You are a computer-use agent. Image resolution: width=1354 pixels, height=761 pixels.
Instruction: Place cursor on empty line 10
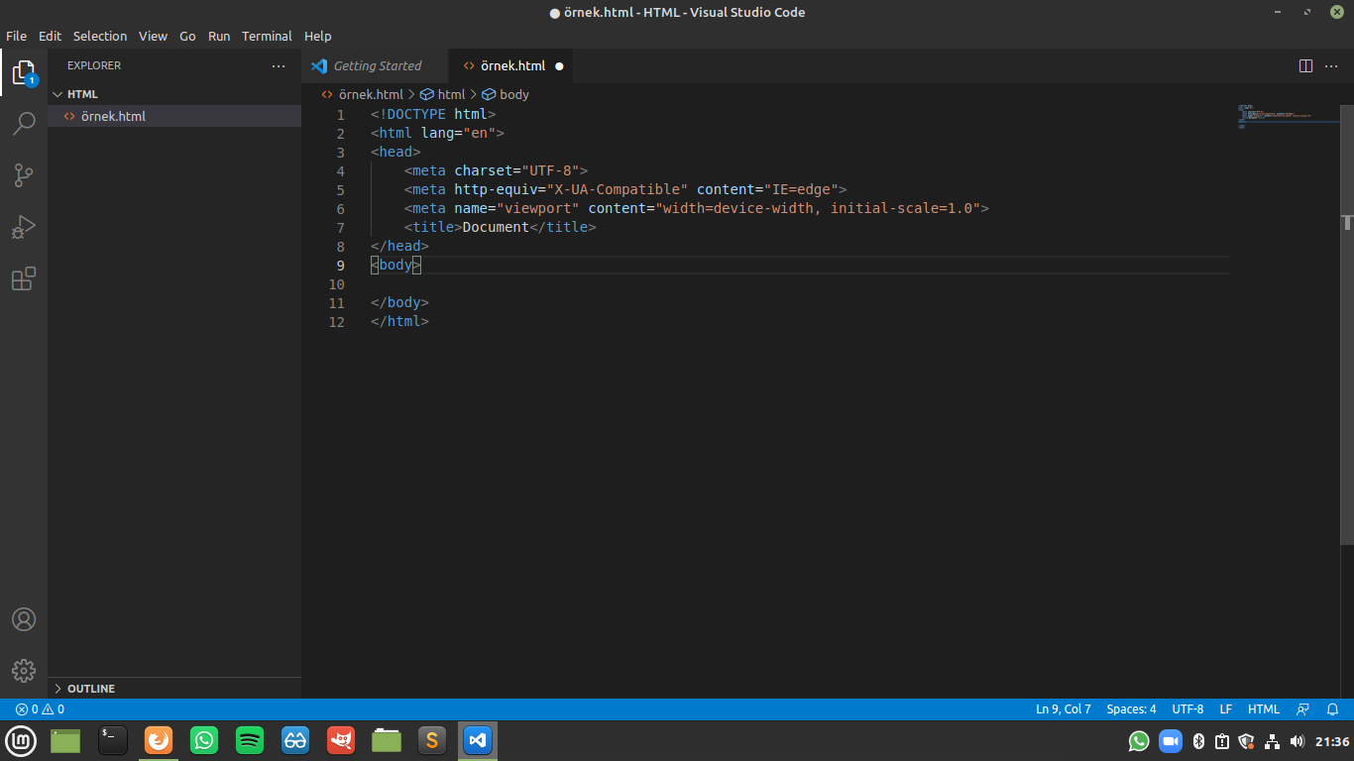(799, 283)
